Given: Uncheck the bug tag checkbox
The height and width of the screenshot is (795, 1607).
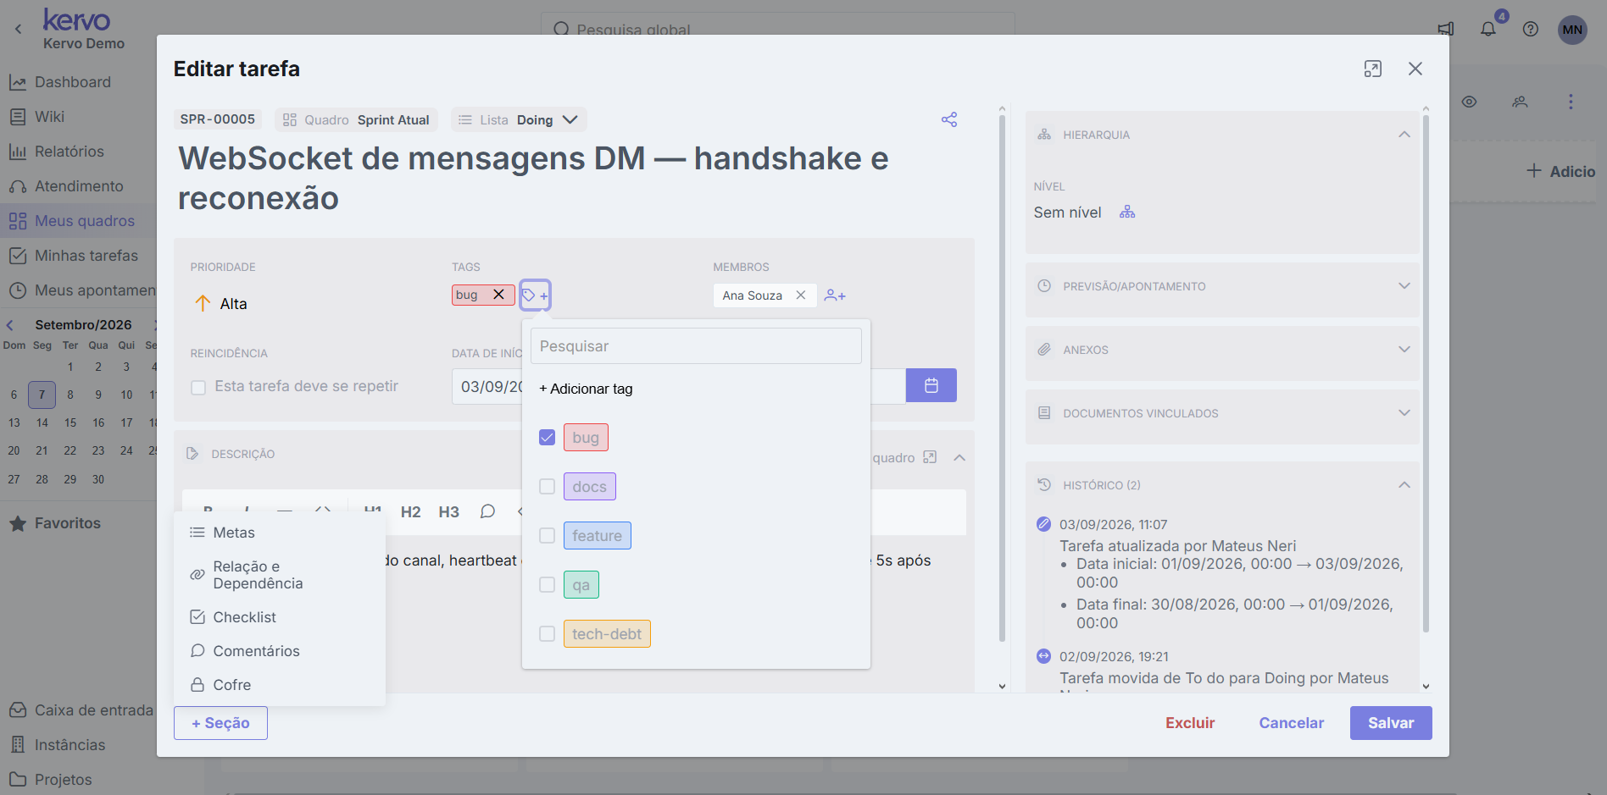Looking at the screenshot, I should [x=548, y=438].
